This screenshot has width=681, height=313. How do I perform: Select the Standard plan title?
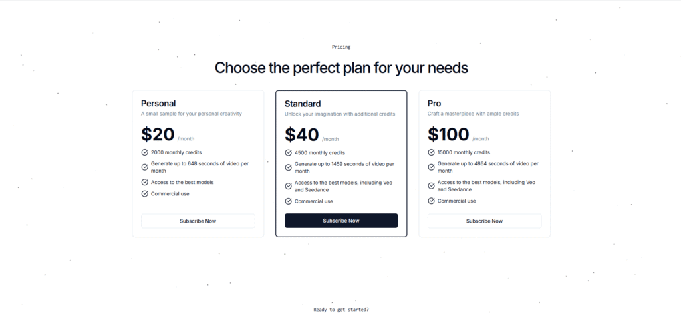(303, 104)
